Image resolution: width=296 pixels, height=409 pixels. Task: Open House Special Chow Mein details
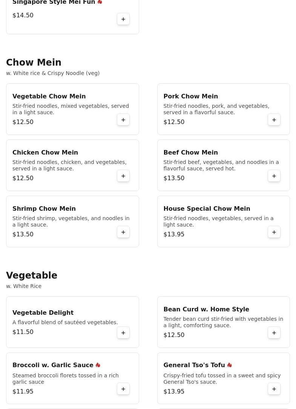click(x=207, y=208)
